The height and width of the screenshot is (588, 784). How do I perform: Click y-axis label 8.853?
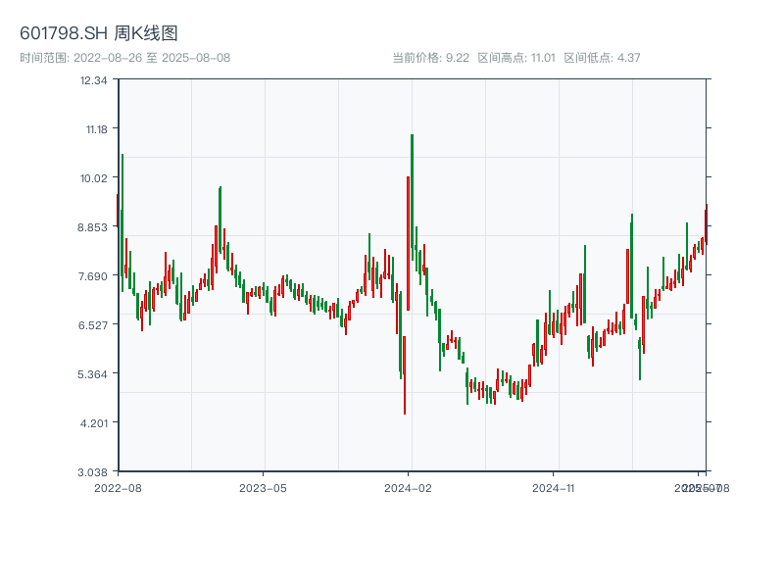pyautogui.click(x=92, y=227)
